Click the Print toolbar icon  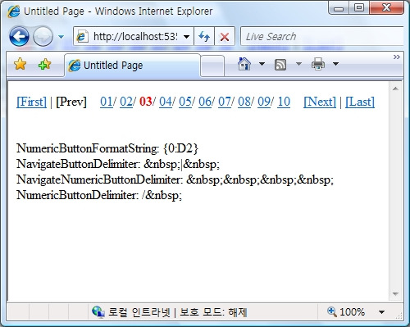pyautogui.click(x=318, y=64)
